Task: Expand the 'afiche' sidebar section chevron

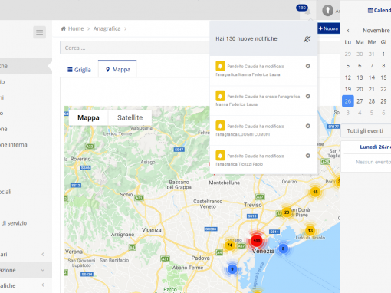Action: [43, 285]
